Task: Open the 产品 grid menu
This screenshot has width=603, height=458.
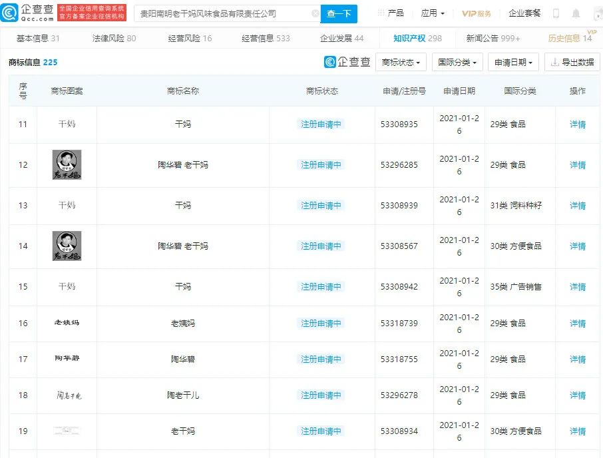Action: coord(391,13)
